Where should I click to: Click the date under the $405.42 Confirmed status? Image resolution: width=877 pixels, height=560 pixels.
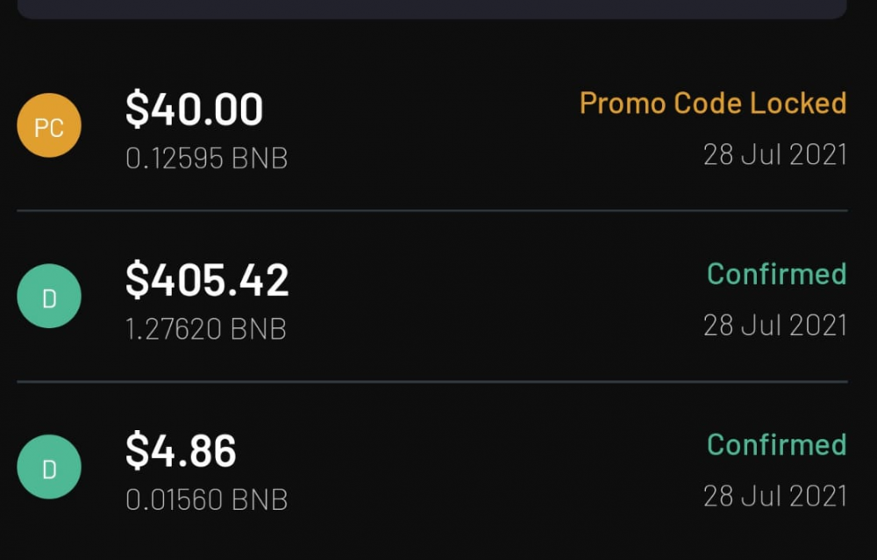[775, 326]
